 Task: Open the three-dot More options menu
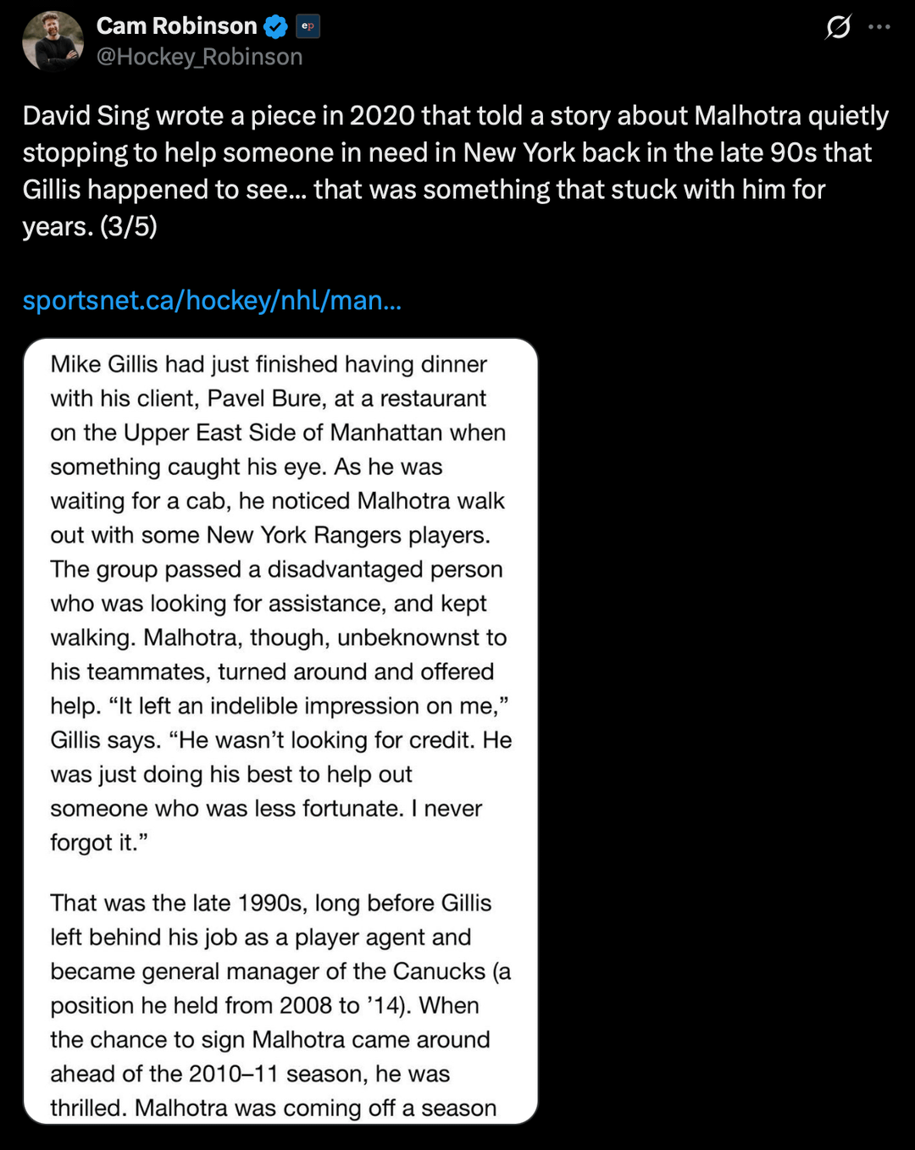(879, 27)
